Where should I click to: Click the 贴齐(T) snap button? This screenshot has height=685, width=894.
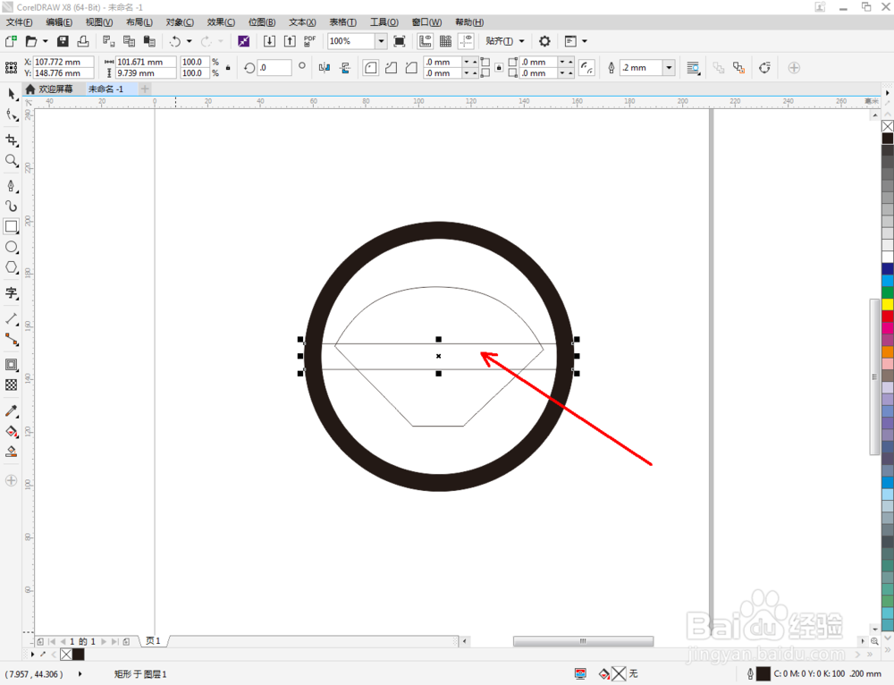click(499, 41)
